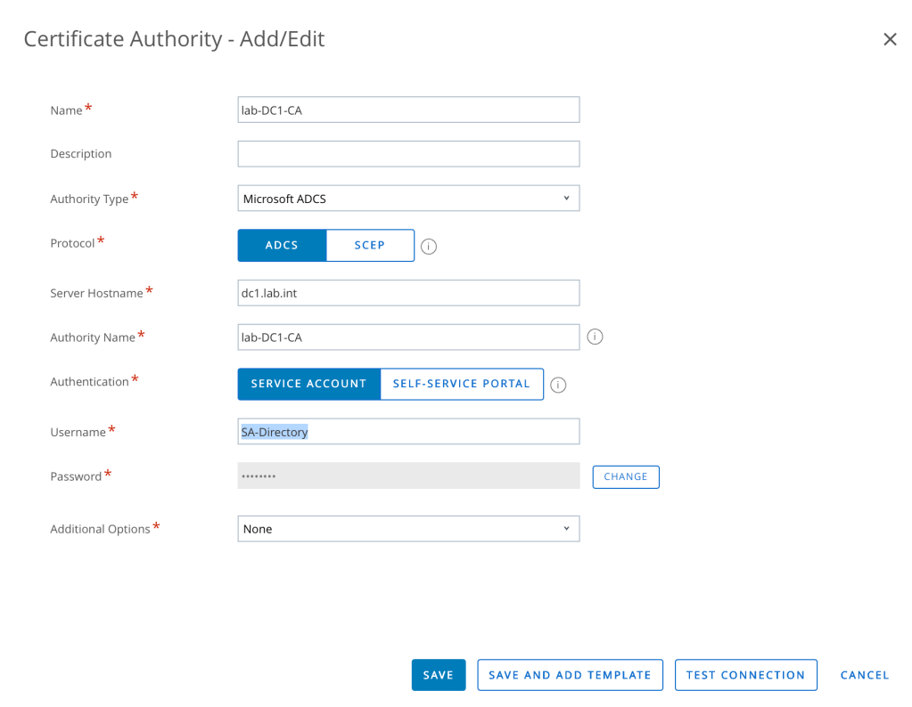Click the Username field containing SA-Directory
Screen dimensions: 912x707
408,432
